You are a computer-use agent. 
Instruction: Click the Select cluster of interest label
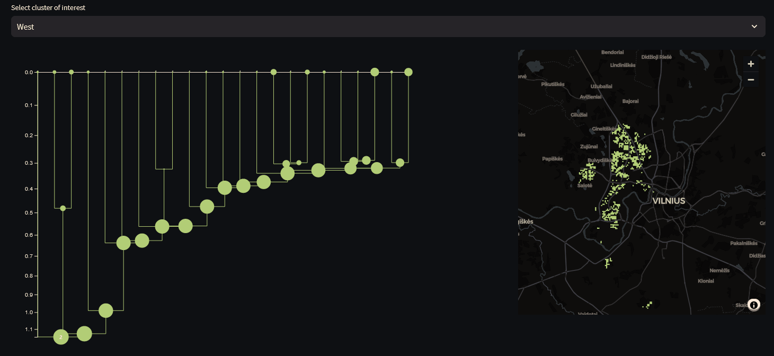[x=48, y=8]
